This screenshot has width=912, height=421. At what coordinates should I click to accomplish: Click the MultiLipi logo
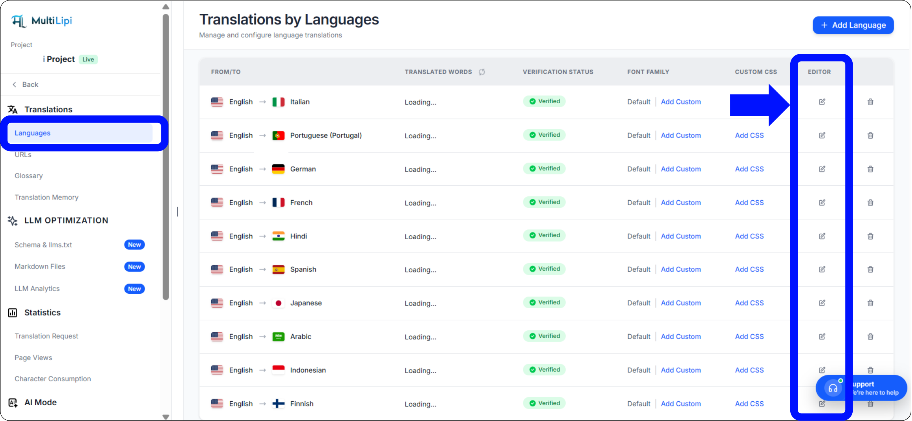[42, 21]
